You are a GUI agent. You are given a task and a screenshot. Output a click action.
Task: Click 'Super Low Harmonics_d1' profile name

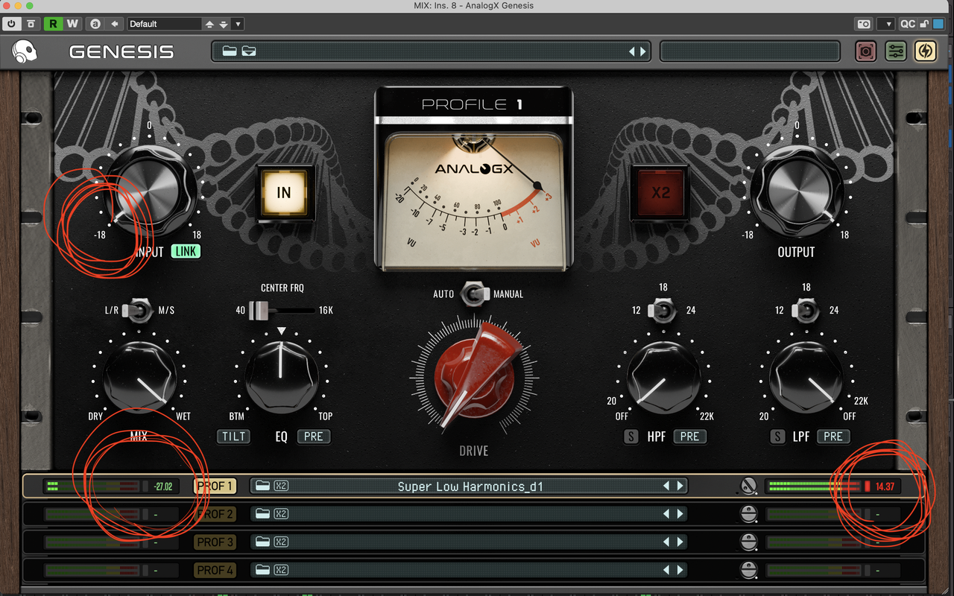470,486
